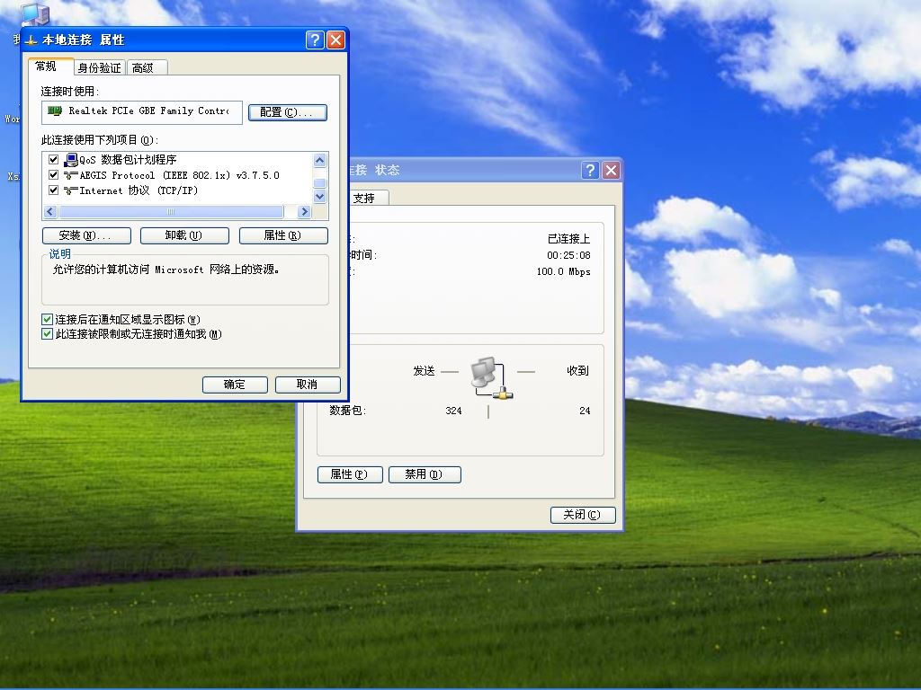Select the QoS packet scheduler icon
This screenshot has height=690, width=921.
click(71, 160)
